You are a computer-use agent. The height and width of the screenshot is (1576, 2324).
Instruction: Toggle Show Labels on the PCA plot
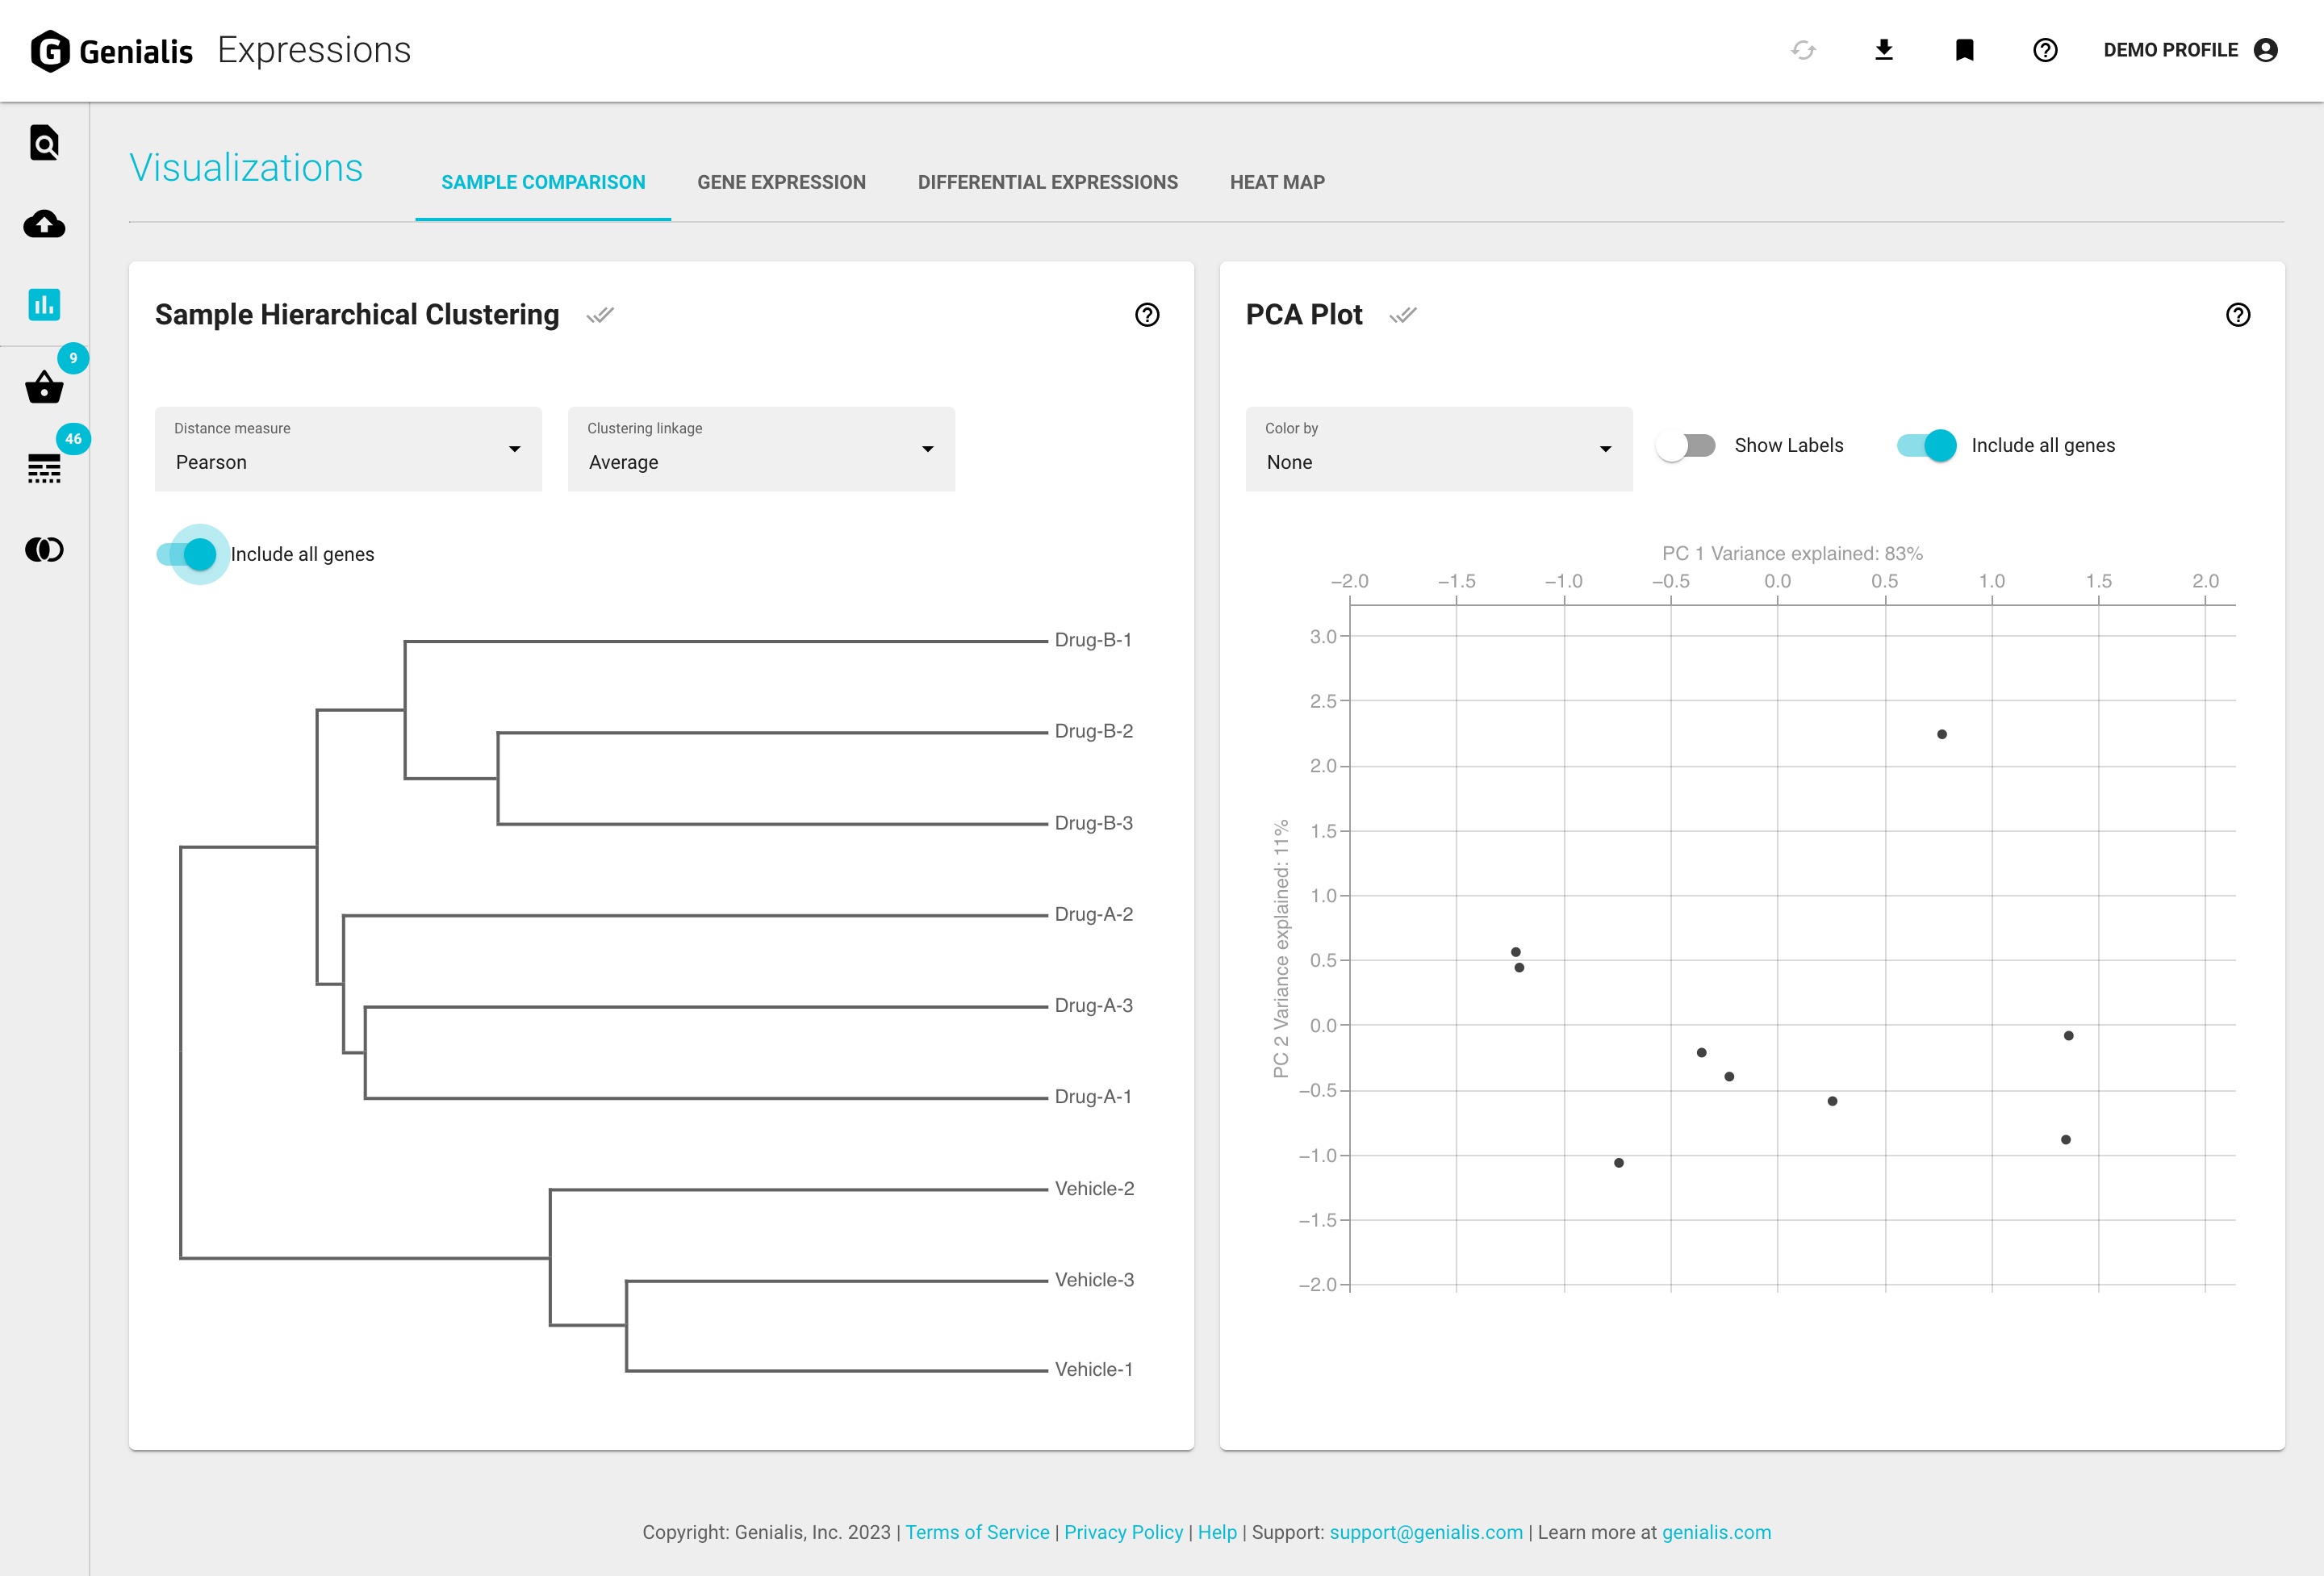click(x=1685, y=445)
